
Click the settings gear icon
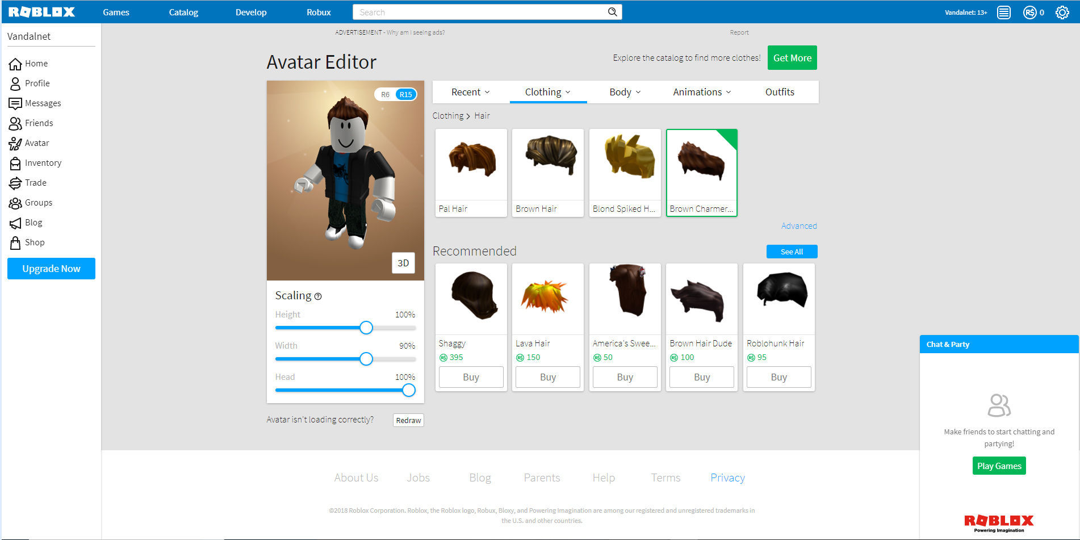coord(1062,12)
